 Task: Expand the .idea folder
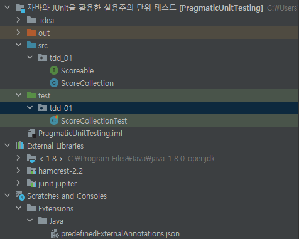[x=18, y=20]
